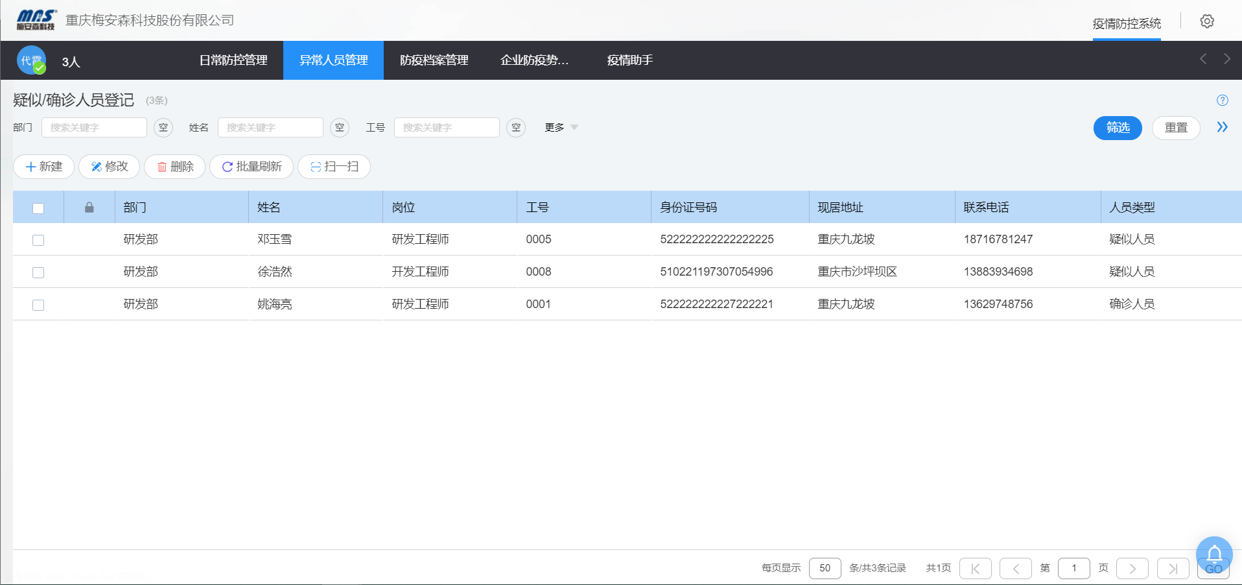The width and height of the screenshot is (1242, 585).
Task: Click the lock icon in table header
Action: pos(89,208)
